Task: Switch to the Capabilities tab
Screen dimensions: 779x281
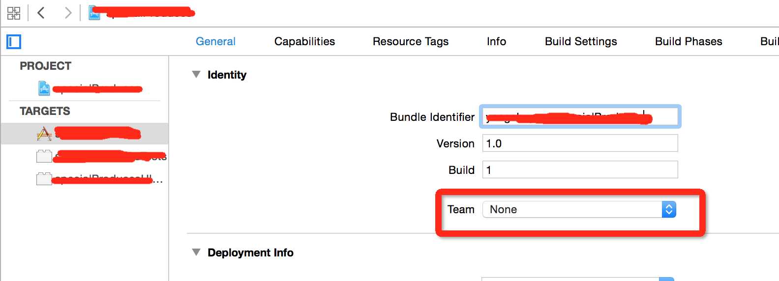Action: (304, 42)
